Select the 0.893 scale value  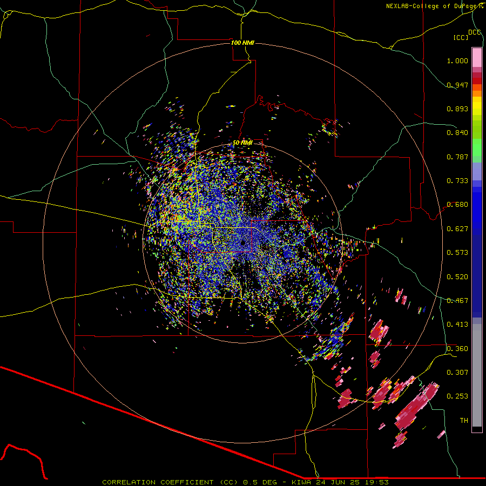457,109
